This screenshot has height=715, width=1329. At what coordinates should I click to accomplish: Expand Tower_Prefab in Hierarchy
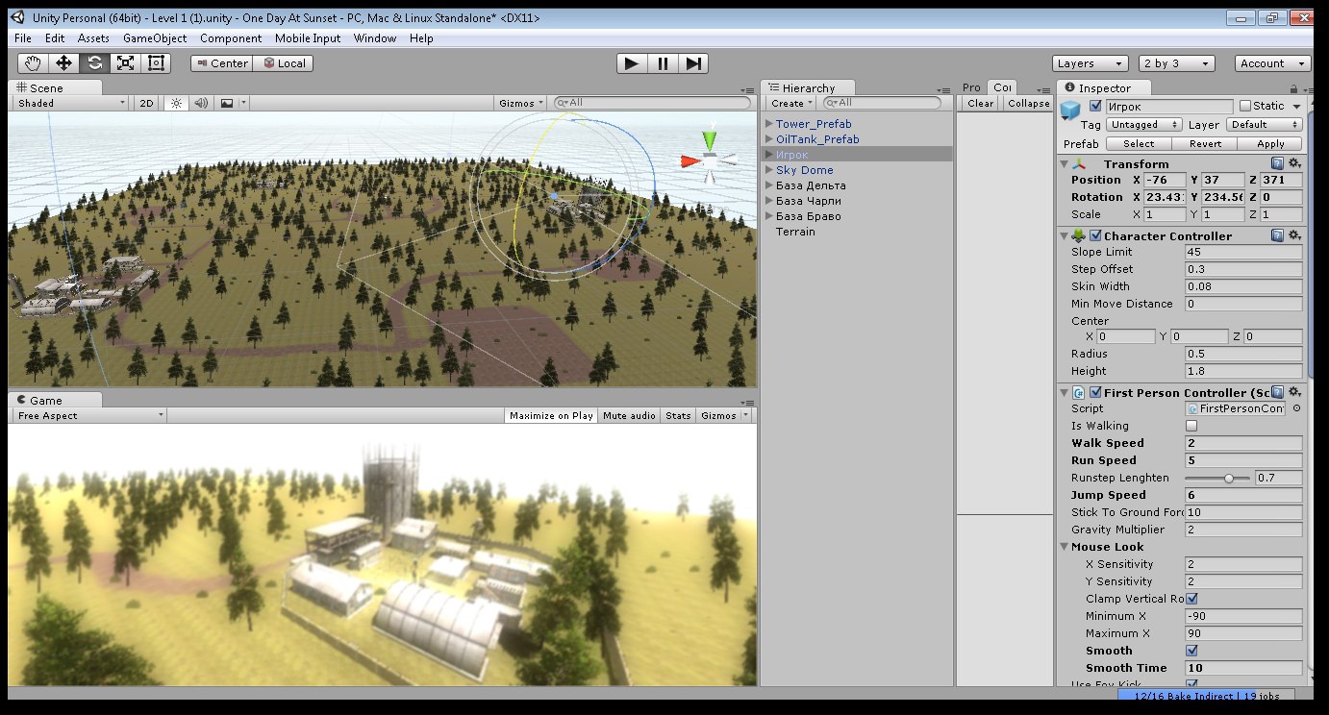click(769, 124)
